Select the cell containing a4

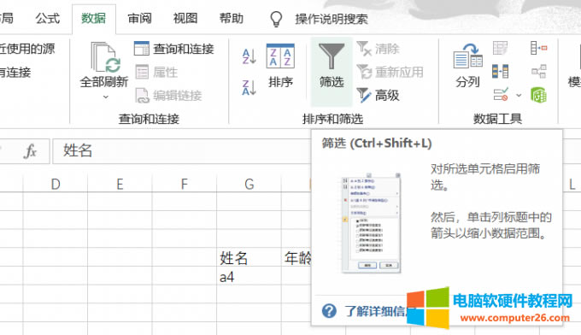coord(249,276)
